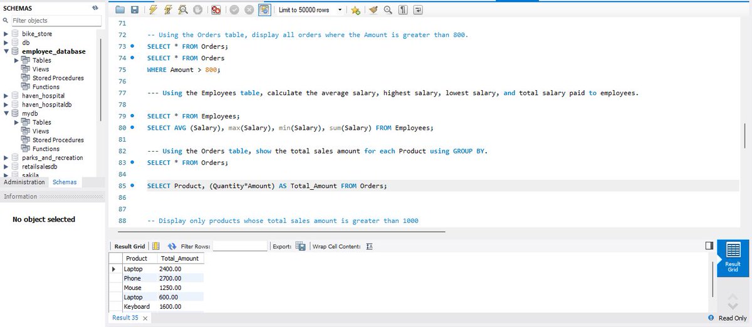This screenshot has height=327, width=752.
Task: Toggle Wrap Cell Content icon
Action: [369, 246]
